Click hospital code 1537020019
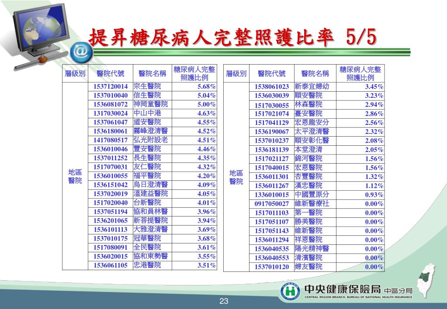Image resolution: width=447 pixels, height=309 pixels. pyautogui.click(x=111, y=194)
